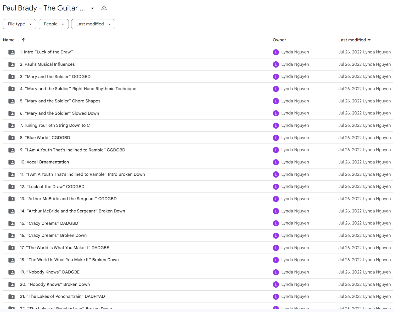Click folder icon for Vocal Ornamentation

[12, 162]
